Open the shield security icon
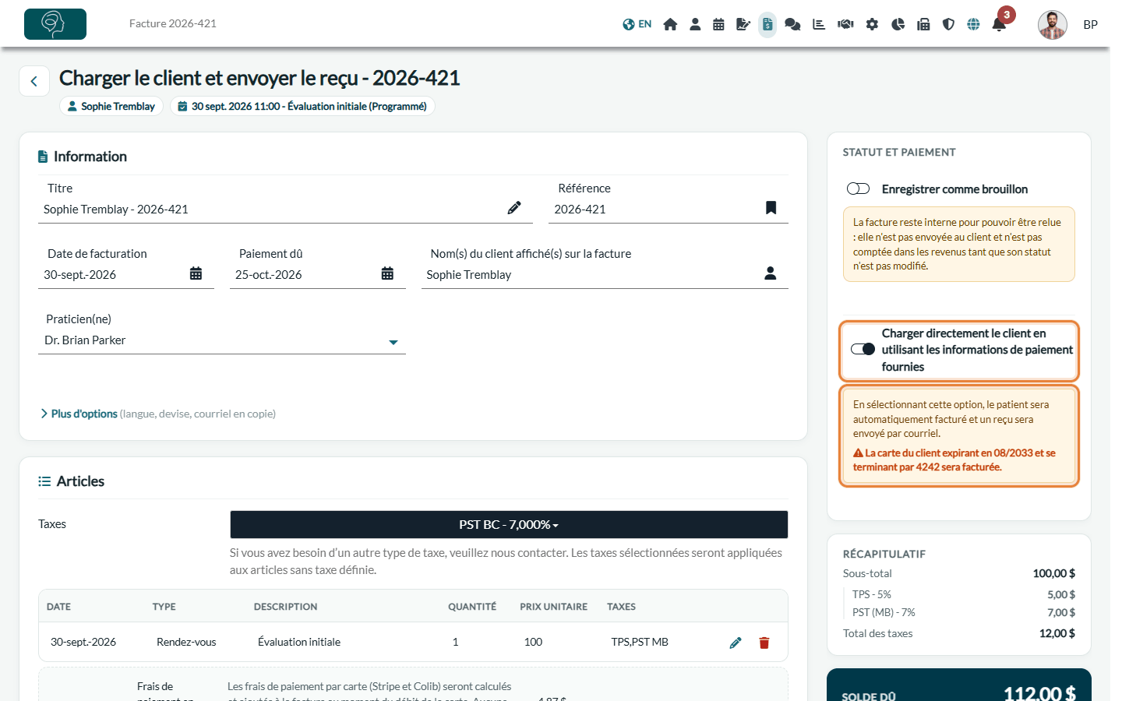The height and width of the screenshot is (701, 1122). (948, 24)
